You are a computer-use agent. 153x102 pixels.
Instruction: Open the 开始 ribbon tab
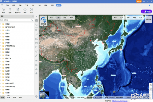coord(7,5)
